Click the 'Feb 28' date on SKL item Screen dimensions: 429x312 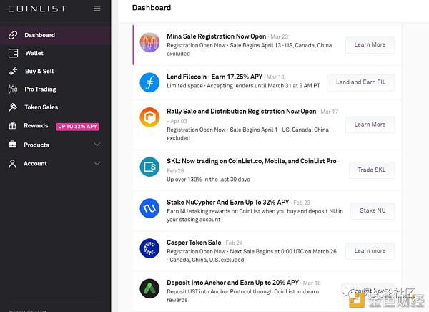(175, 171)
